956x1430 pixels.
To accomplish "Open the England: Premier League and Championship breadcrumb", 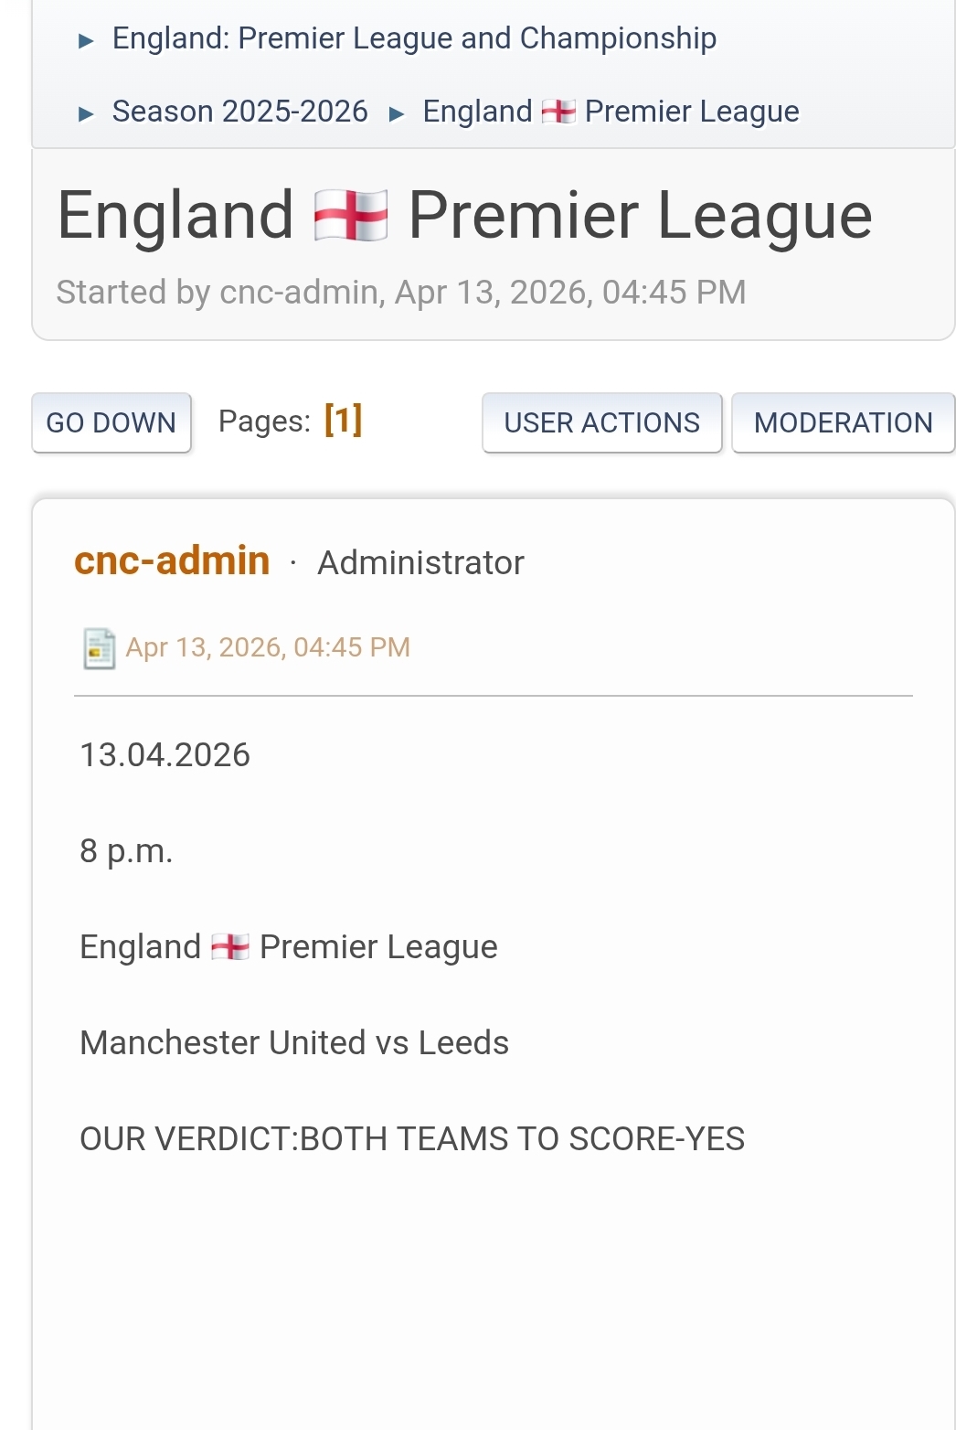I will click(414, 38).
